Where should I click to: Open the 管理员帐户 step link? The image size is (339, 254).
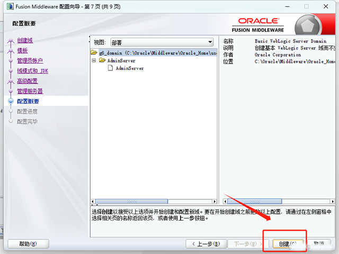click(x=30, y=61)
